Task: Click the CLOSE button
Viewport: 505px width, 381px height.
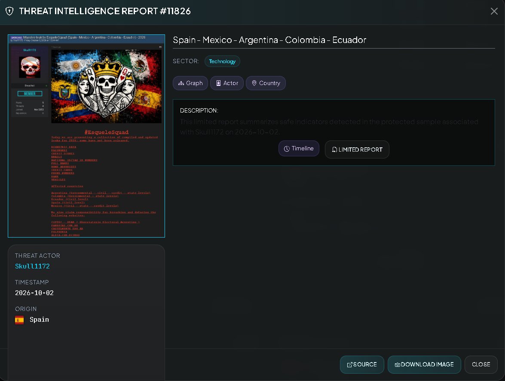Action: 481,365
